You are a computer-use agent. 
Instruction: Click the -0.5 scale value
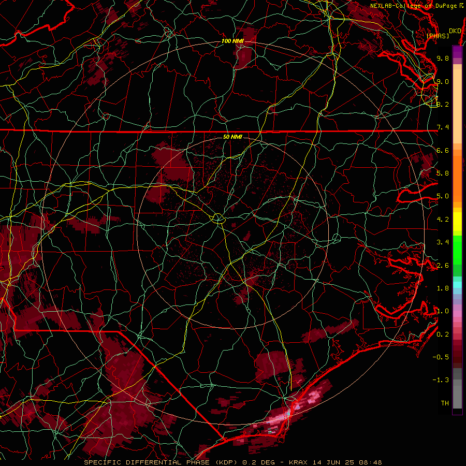coord(441,357)
